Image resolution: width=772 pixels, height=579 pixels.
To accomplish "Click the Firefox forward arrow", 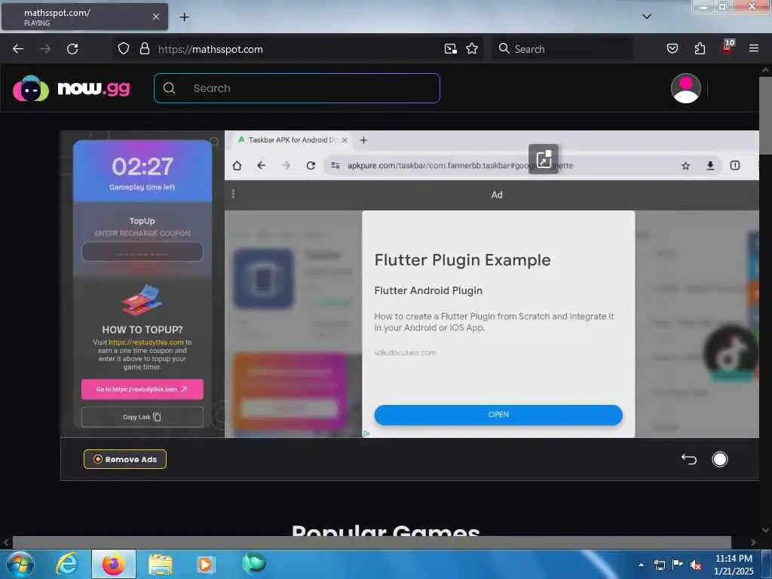I will 44,49.
